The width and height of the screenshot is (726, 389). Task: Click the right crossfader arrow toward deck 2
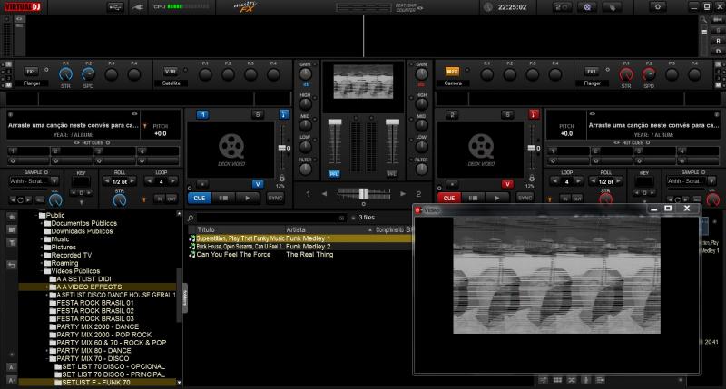click(x=403, y=194)
